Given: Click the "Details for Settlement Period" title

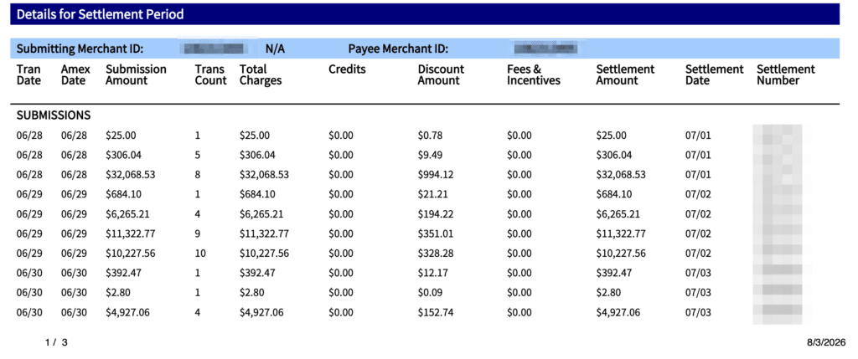Looking at the screenshot, I should 101,15.
